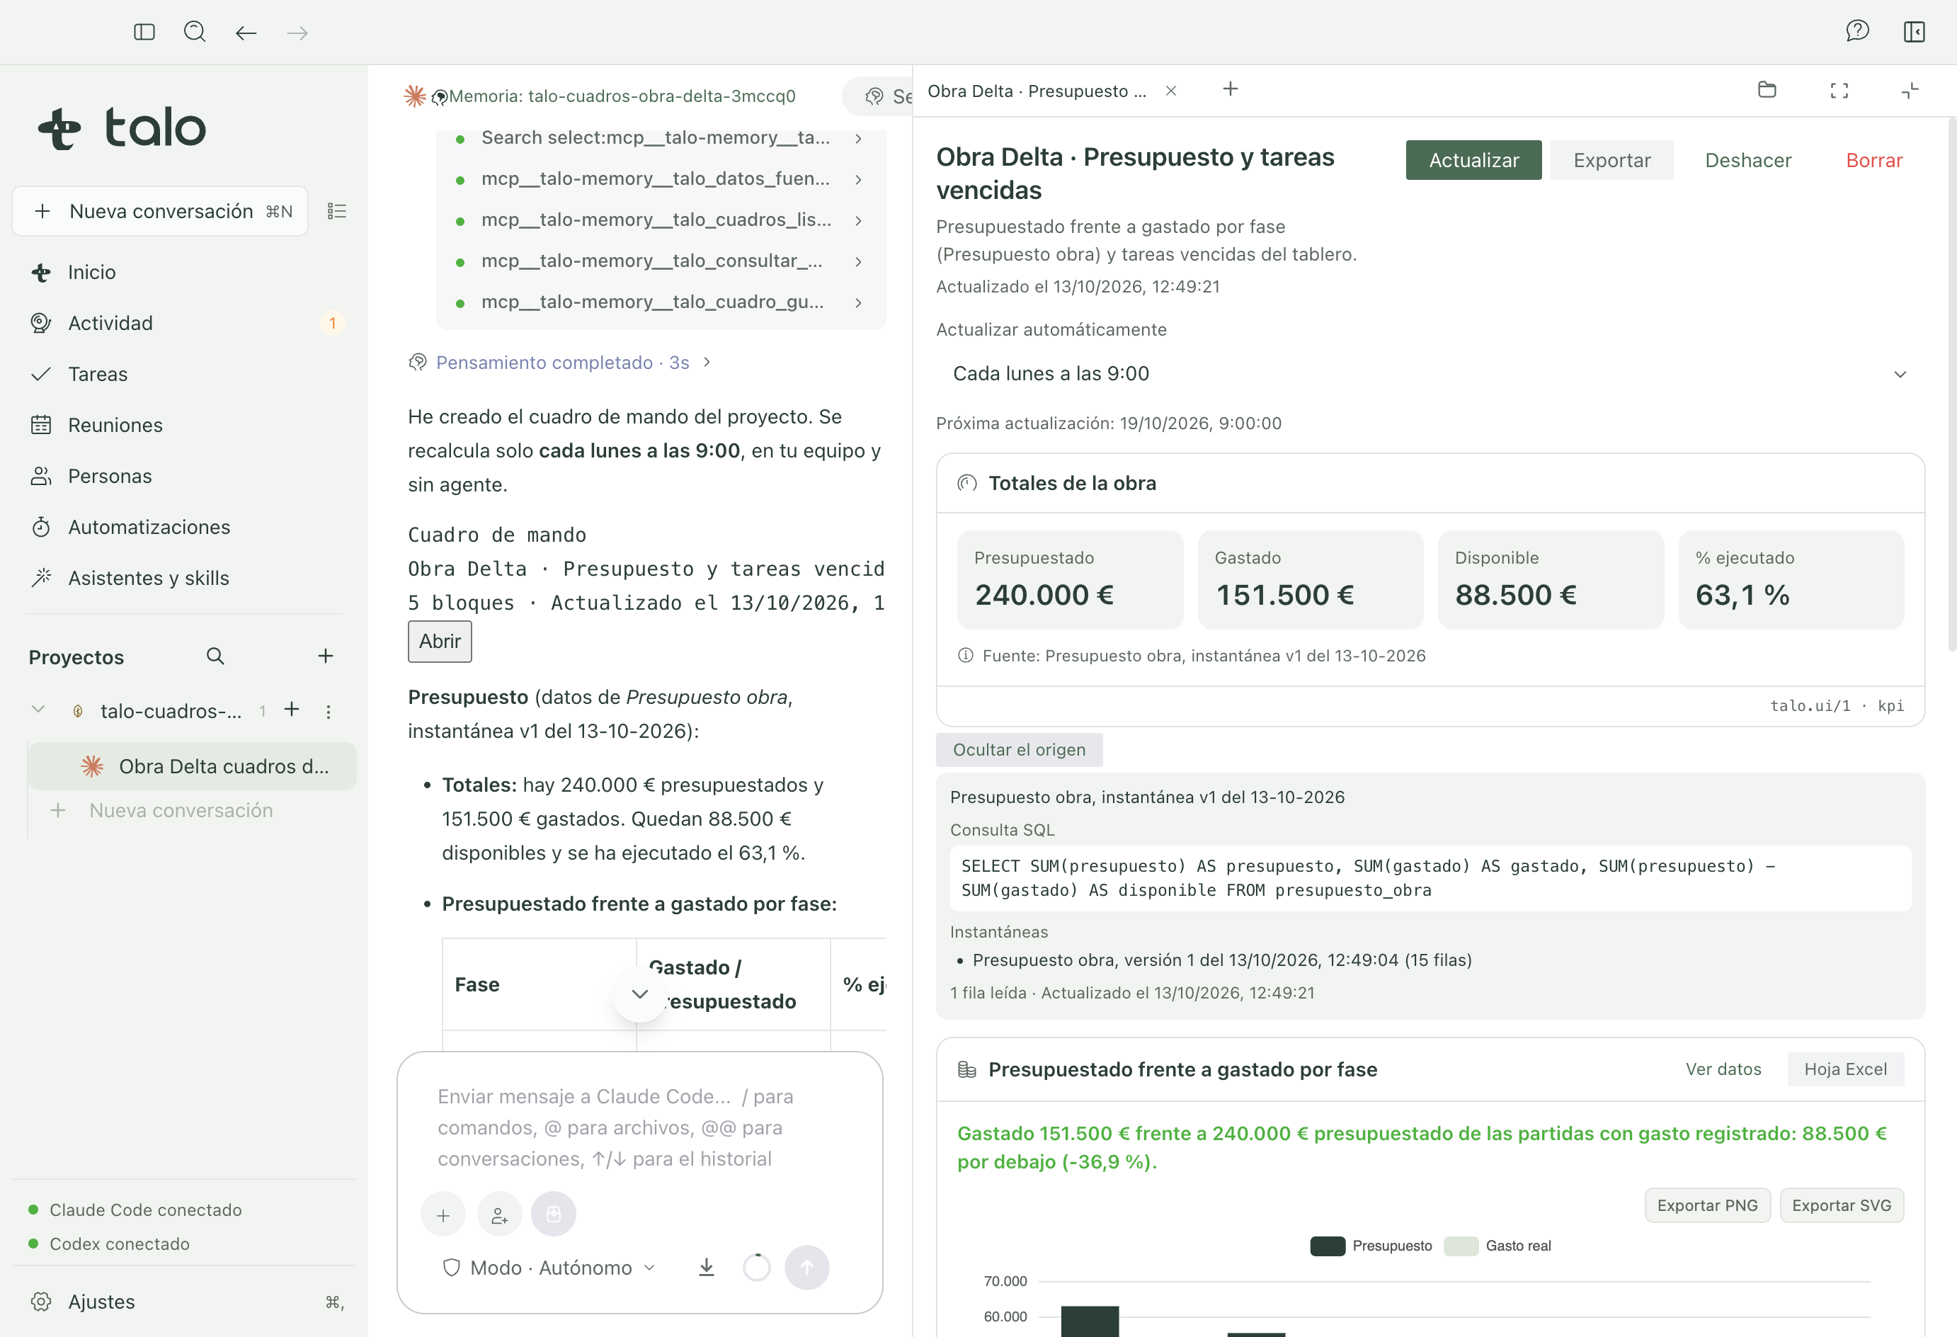Click Hoja Excel in the chart card
1957x1337 pixels.
click(x=1845, y=1069)
